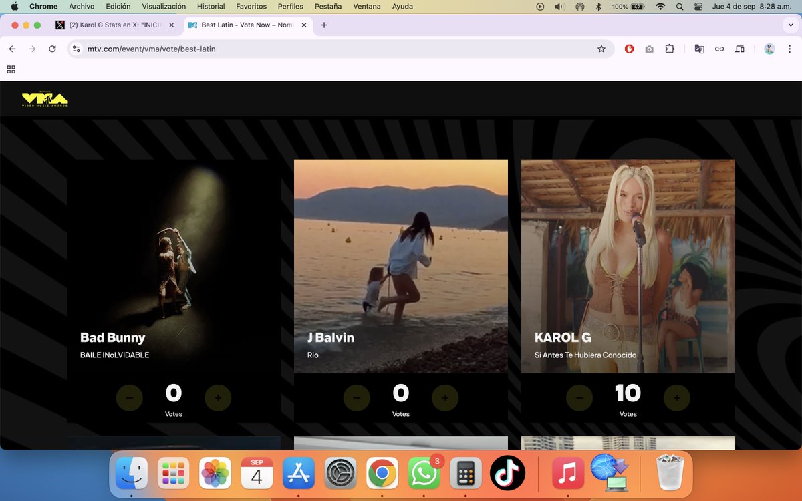
Task: Click Si Antes Te Hubiera Conocido text
Action: tap(585, 355)
